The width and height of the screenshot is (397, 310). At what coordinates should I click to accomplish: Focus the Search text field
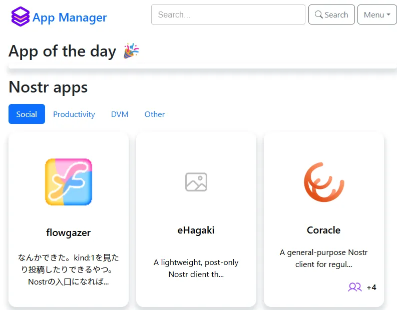tap(228, 14)
